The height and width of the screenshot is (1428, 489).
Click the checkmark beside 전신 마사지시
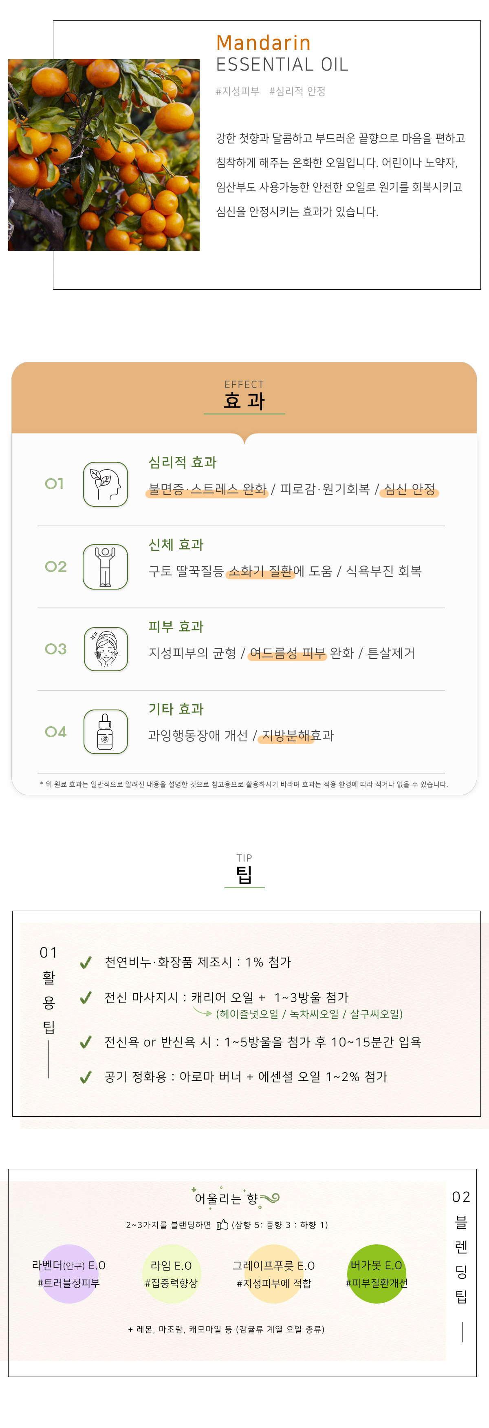pyautogui.click(x=85, y=997)
